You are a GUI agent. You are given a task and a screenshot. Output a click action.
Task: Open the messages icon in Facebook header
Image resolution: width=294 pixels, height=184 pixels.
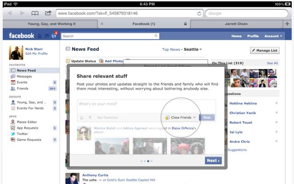click(x=47, y=36)
